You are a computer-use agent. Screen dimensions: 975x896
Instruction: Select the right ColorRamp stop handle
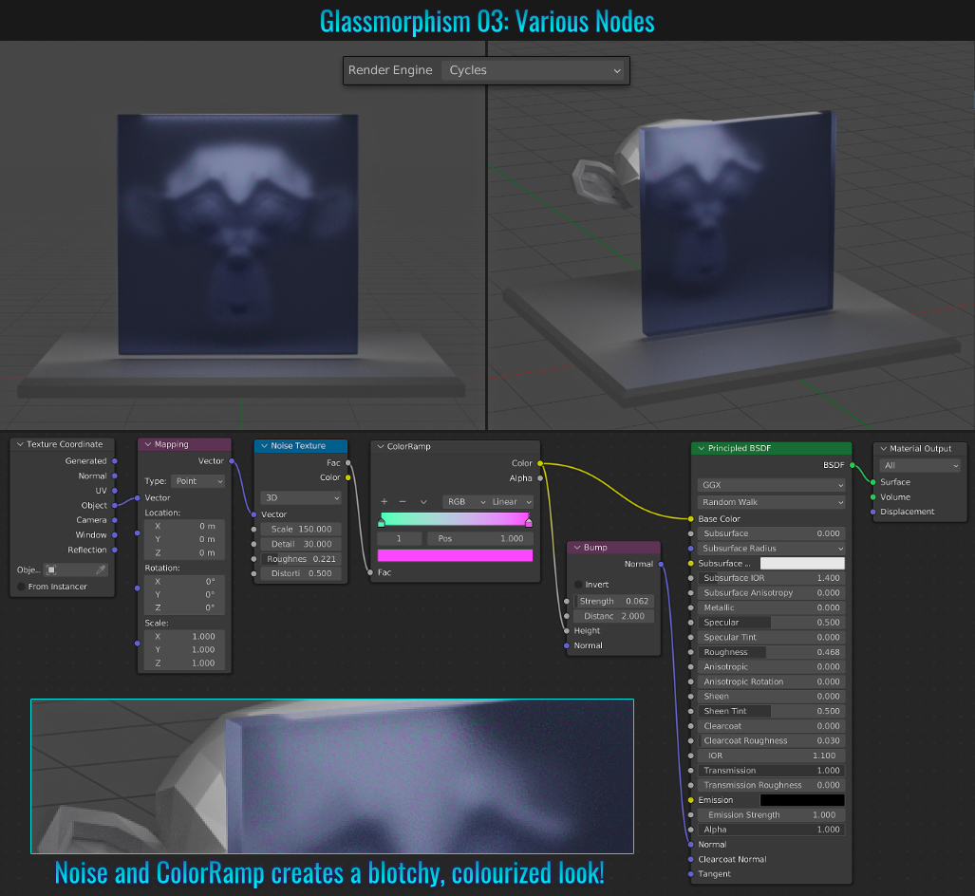pyautogui.click(x=529, y=524)
